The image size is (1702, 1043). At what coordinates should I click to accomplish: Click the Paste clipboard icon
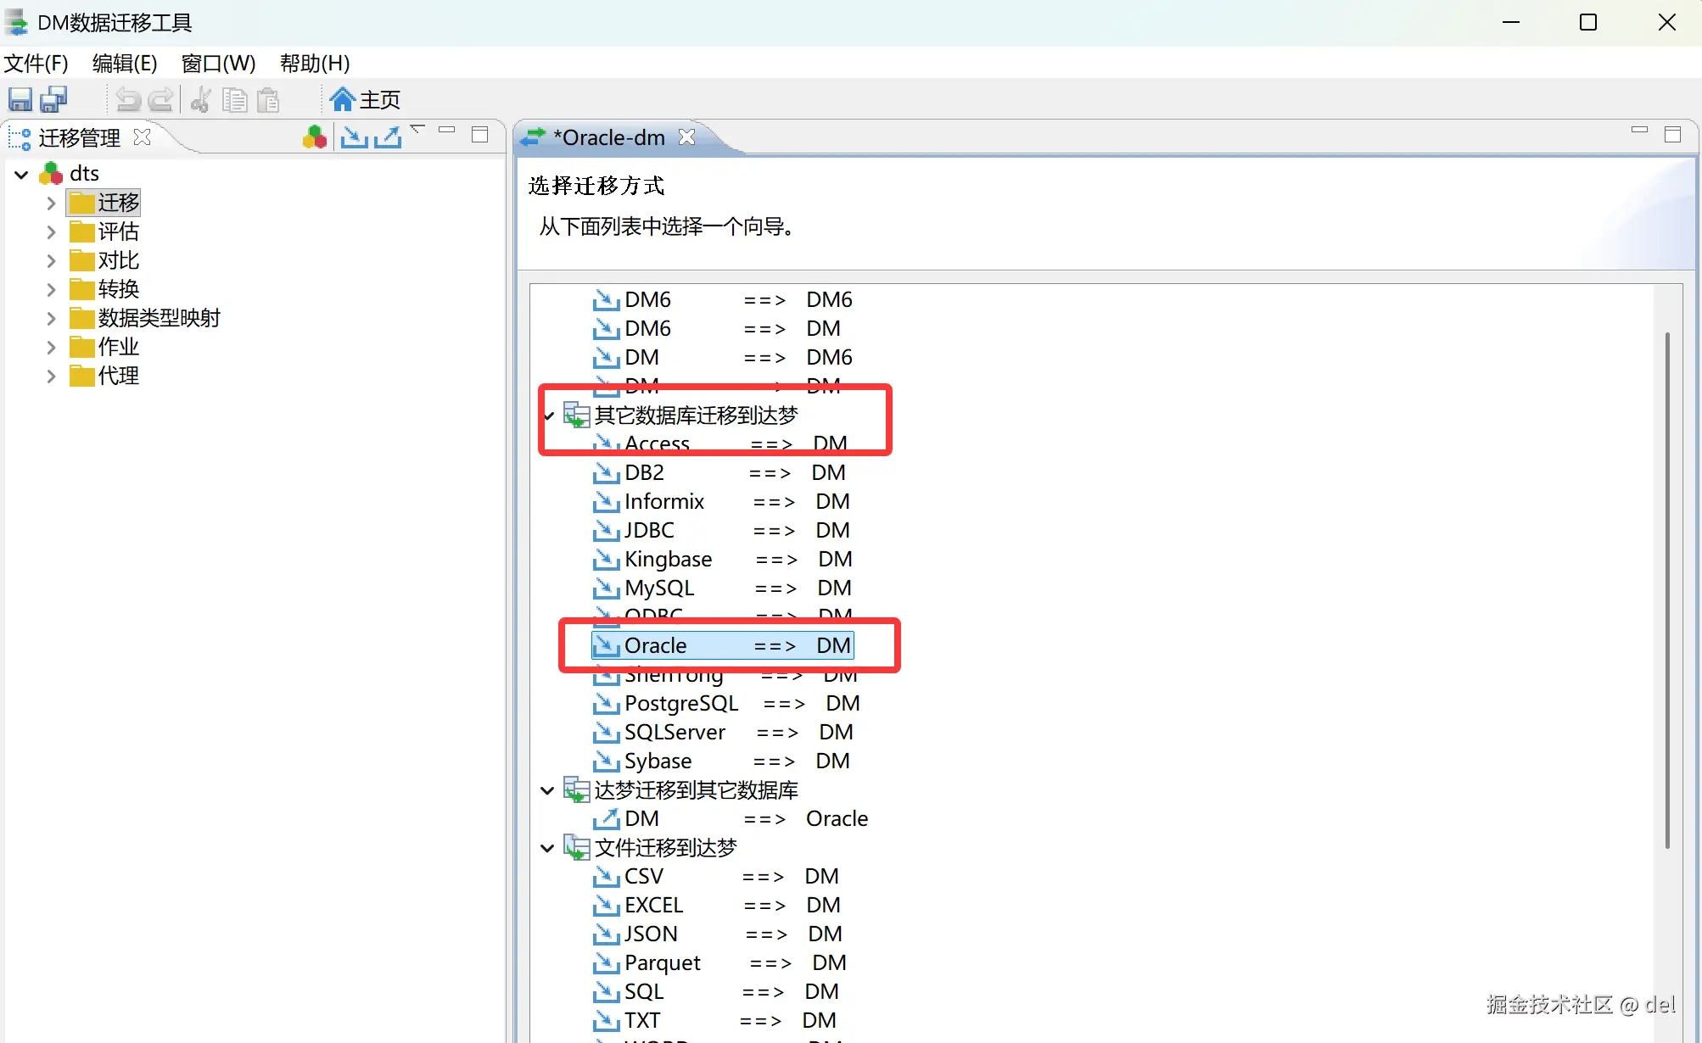pyautogui.click(x=268, y=100)
